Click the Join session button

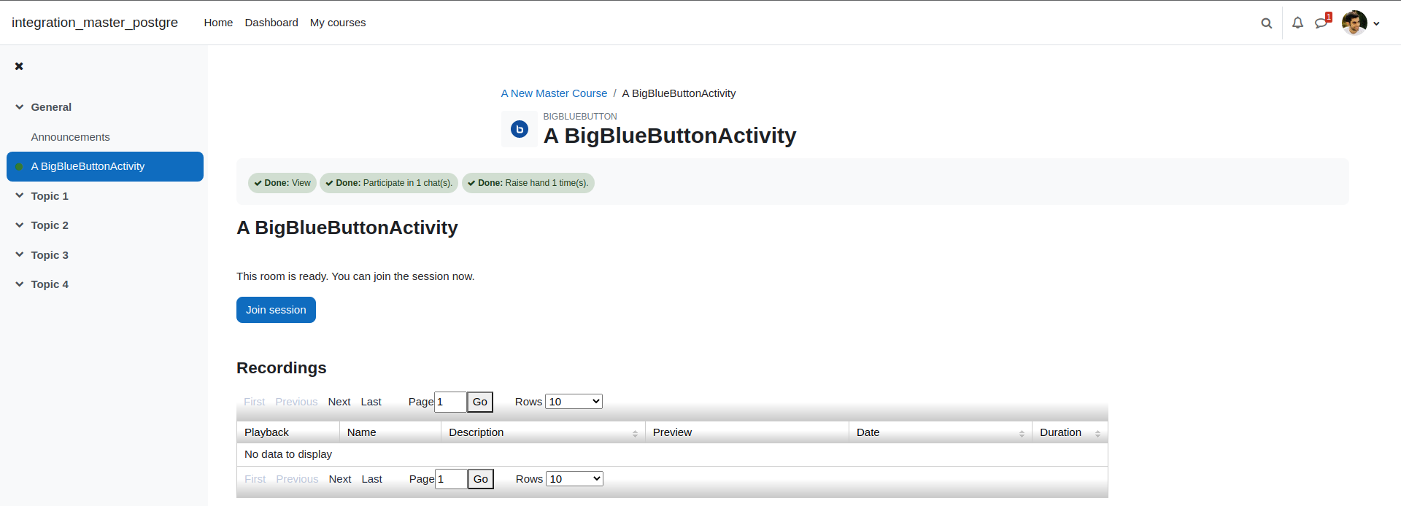[x=276, y=310]
